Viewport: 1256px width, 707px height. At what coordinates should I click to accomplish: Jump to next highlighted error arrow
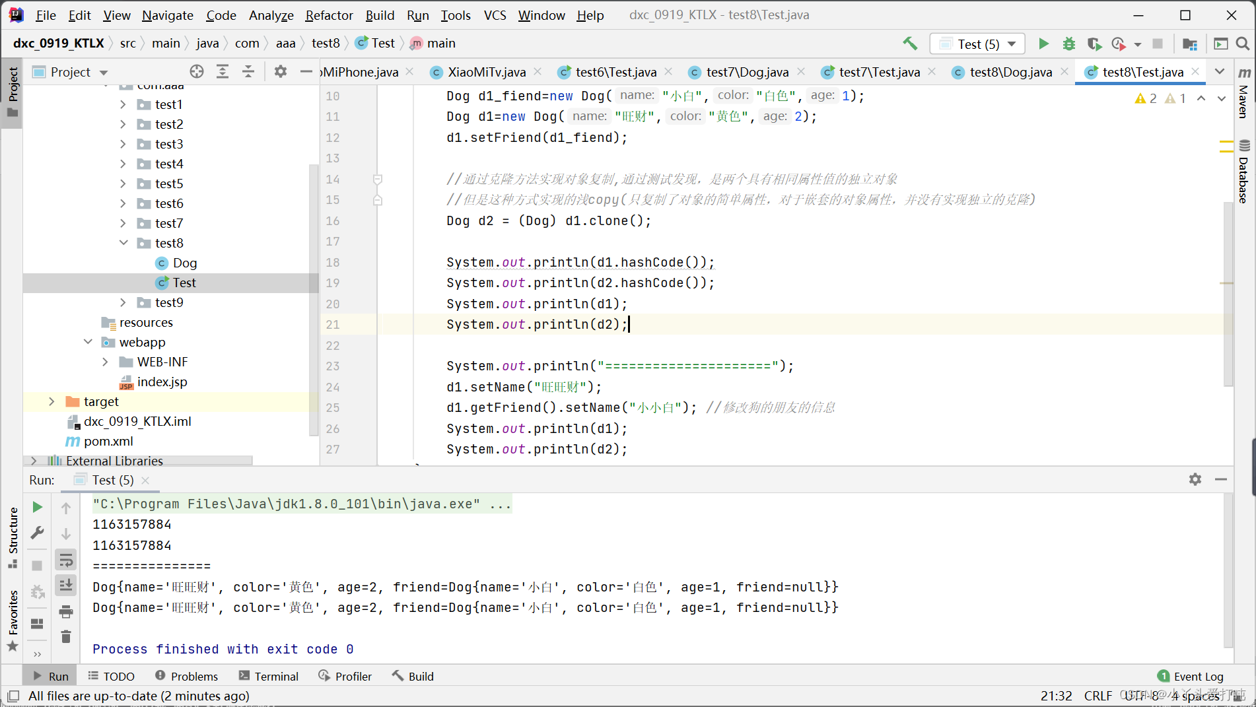pyautogui.click(x=1222, y=98)
